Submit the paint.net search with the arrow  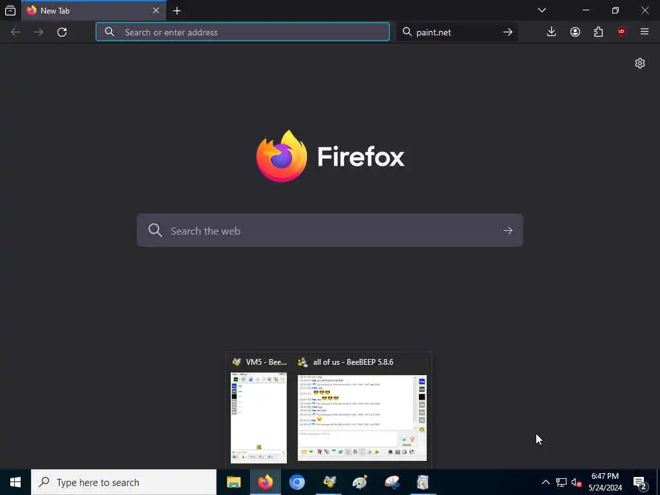pyautogui.click(x=508, y=32)
